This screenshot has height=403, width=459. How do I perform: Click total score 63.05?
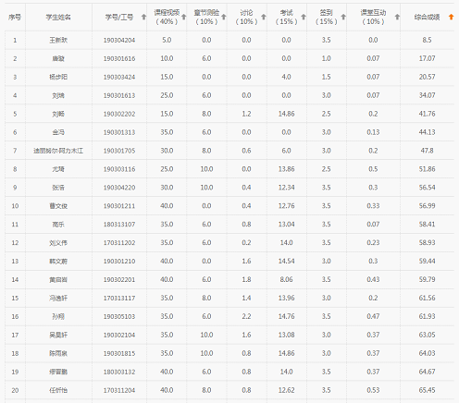[x=427, y=335]
